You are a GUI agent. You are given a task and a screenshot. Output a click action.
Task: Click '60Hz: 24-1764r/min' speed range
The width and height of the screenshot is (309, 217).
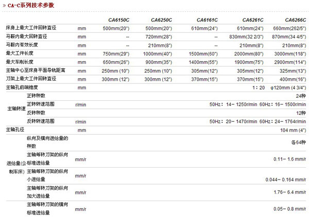283,121
